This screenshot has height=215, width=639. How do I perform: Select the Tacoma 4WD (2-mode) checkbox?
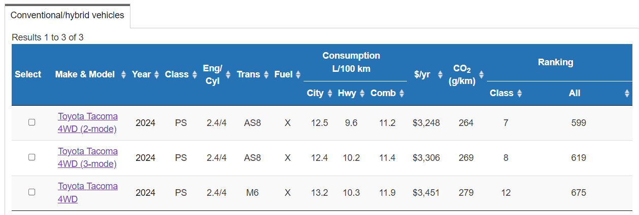click(32, 122)
